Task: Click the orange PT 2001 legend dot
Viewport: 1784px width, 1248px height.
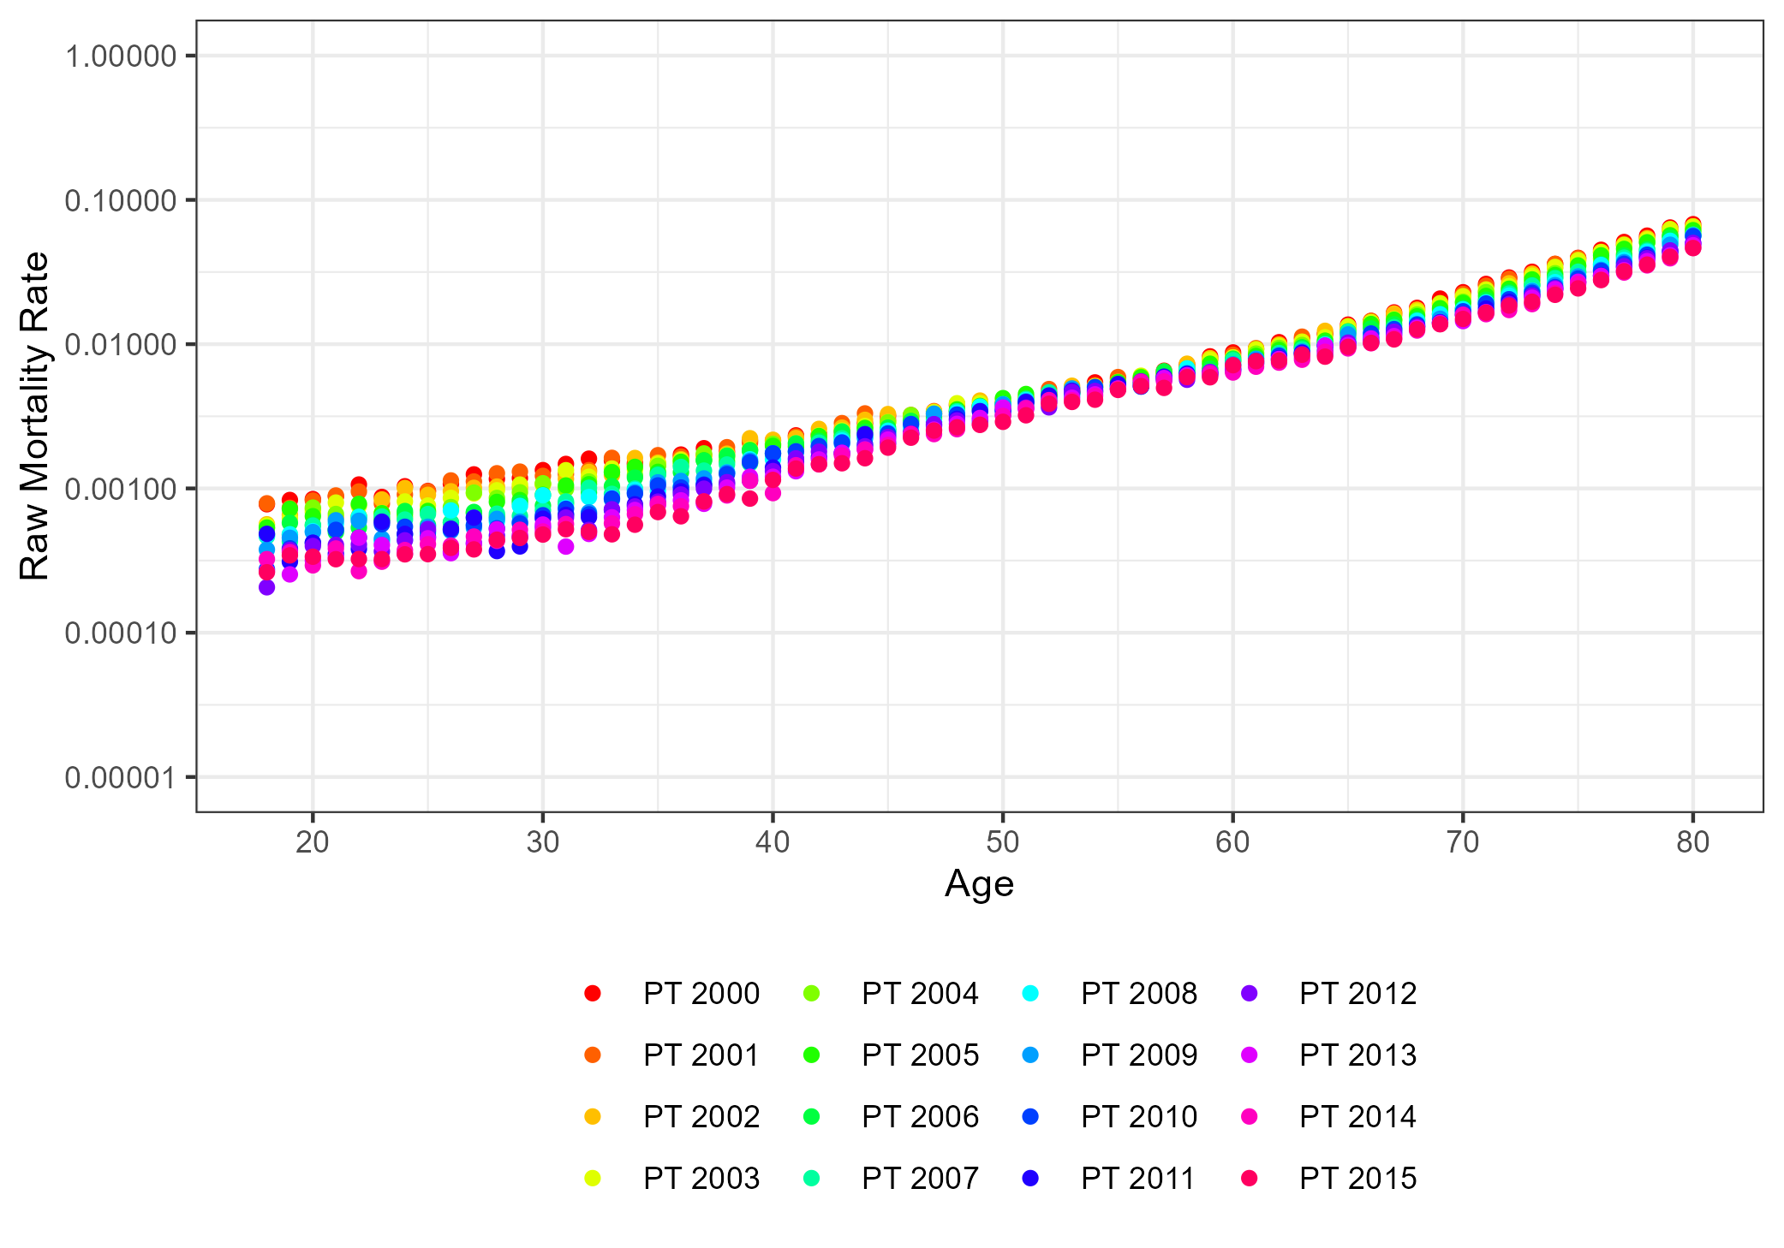Action: click(x=593, y=1055)
